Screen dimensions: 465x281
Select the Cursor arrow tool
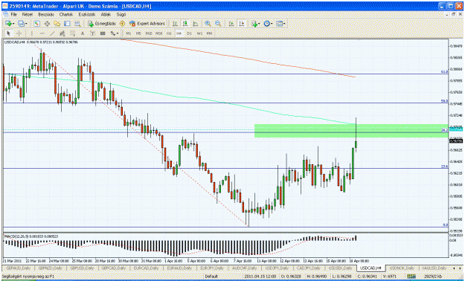point(8,33)
